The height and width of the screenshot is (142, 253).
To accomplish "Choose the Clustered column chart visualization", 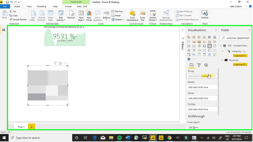I will [x=204, y=37].
